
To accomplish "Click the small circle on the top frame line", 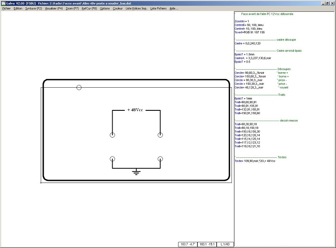I will click(79, 88).
